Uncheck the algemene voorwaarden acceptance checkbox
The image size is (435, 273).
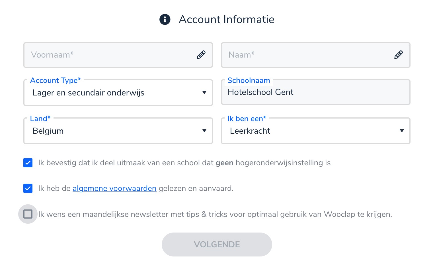point(28,188)
